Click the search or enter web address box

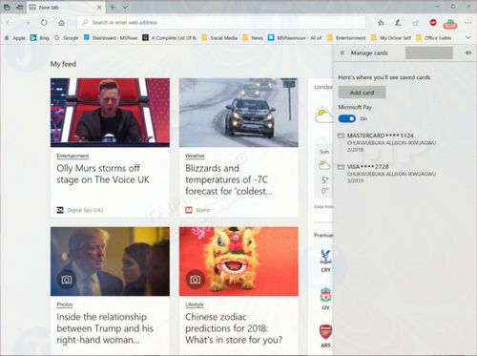[x=221, y=23]
